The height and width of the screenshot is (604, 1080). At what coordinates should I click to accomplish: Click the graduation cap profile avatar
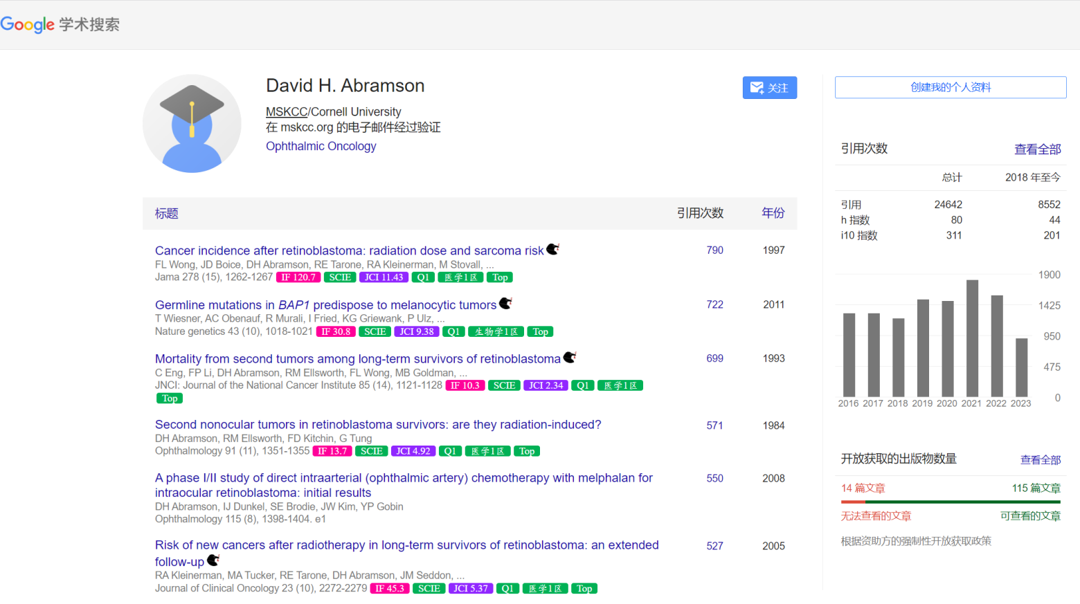pyautogui.click(x=192, y=124)
